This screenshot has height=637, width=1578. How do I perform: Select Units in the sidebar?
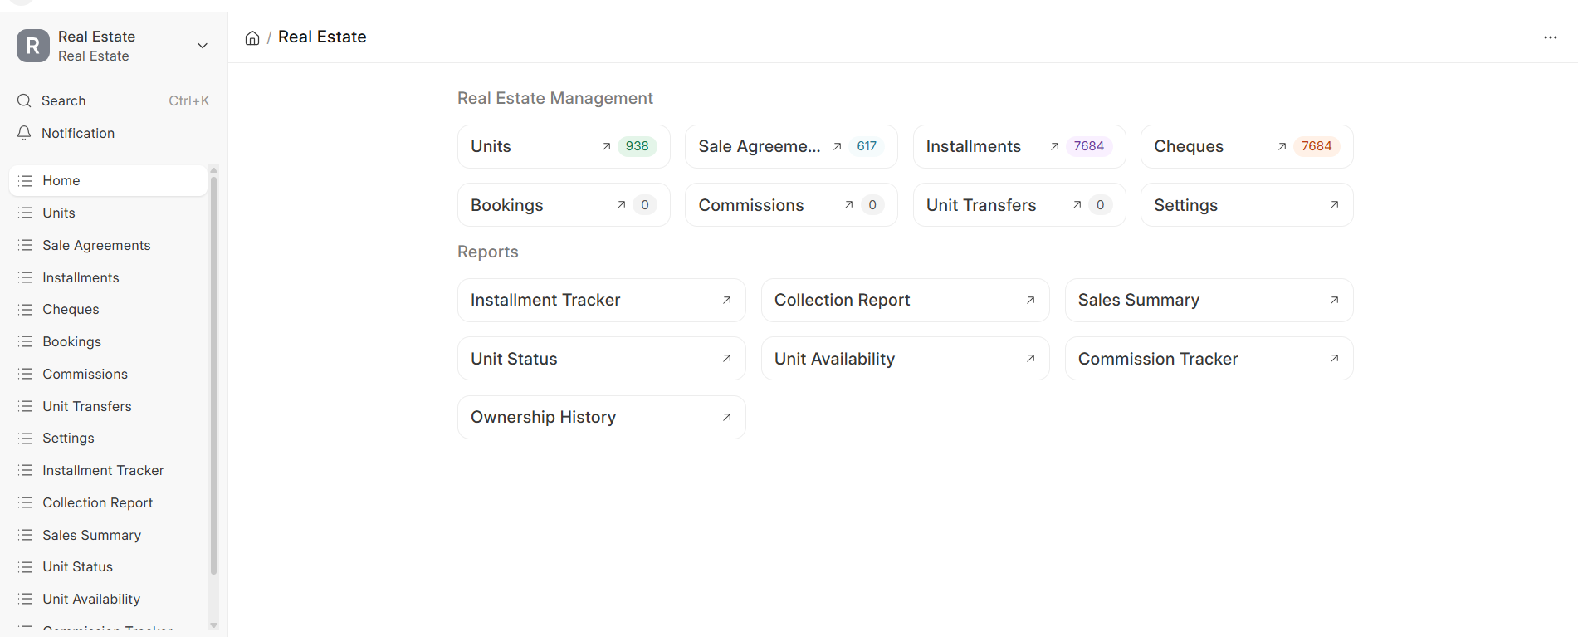[108, 213]
